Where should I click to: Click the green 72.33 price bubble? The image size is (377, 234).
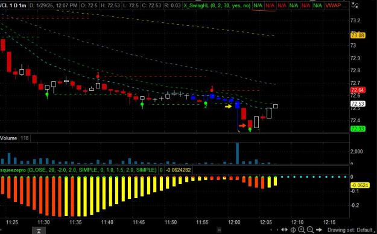tap(358, 129)
